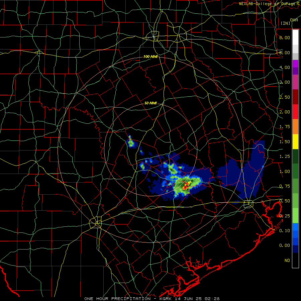Select the 1.00 legend value
Viewport: 301px width, 301px height.
pos(285,172)
